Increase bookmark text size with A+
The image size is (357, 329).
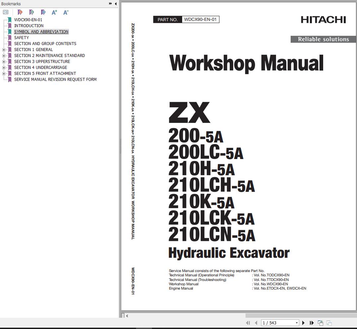(54, 12)
